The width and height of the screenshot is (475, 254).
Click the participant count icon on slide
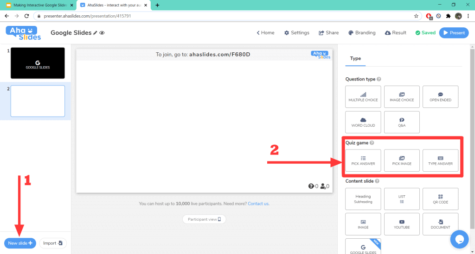pyautogui.click(x=323, y=186)
